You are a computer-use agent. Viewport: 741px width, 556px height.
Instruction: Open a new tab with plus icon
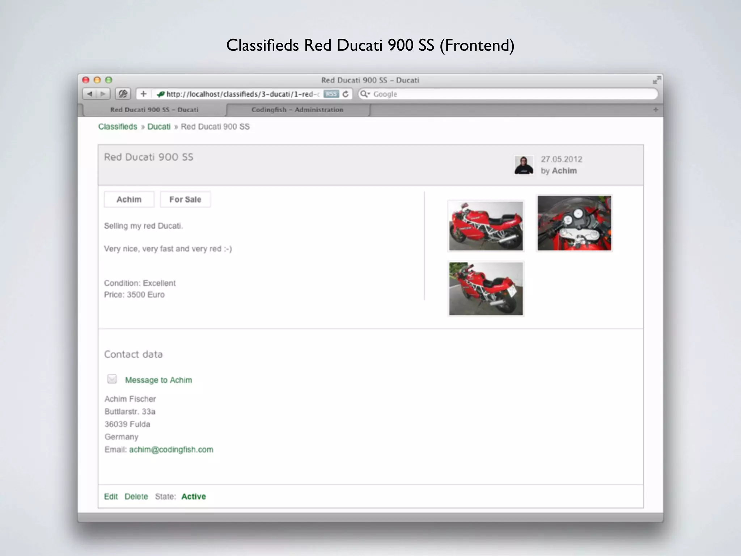(656, 110)
